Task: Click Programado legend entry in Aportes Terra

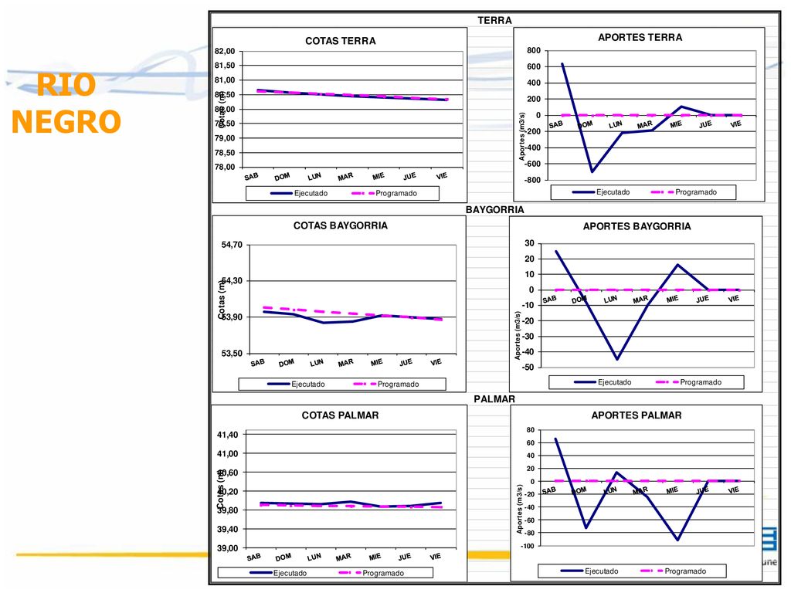Action: coord(684,192)
